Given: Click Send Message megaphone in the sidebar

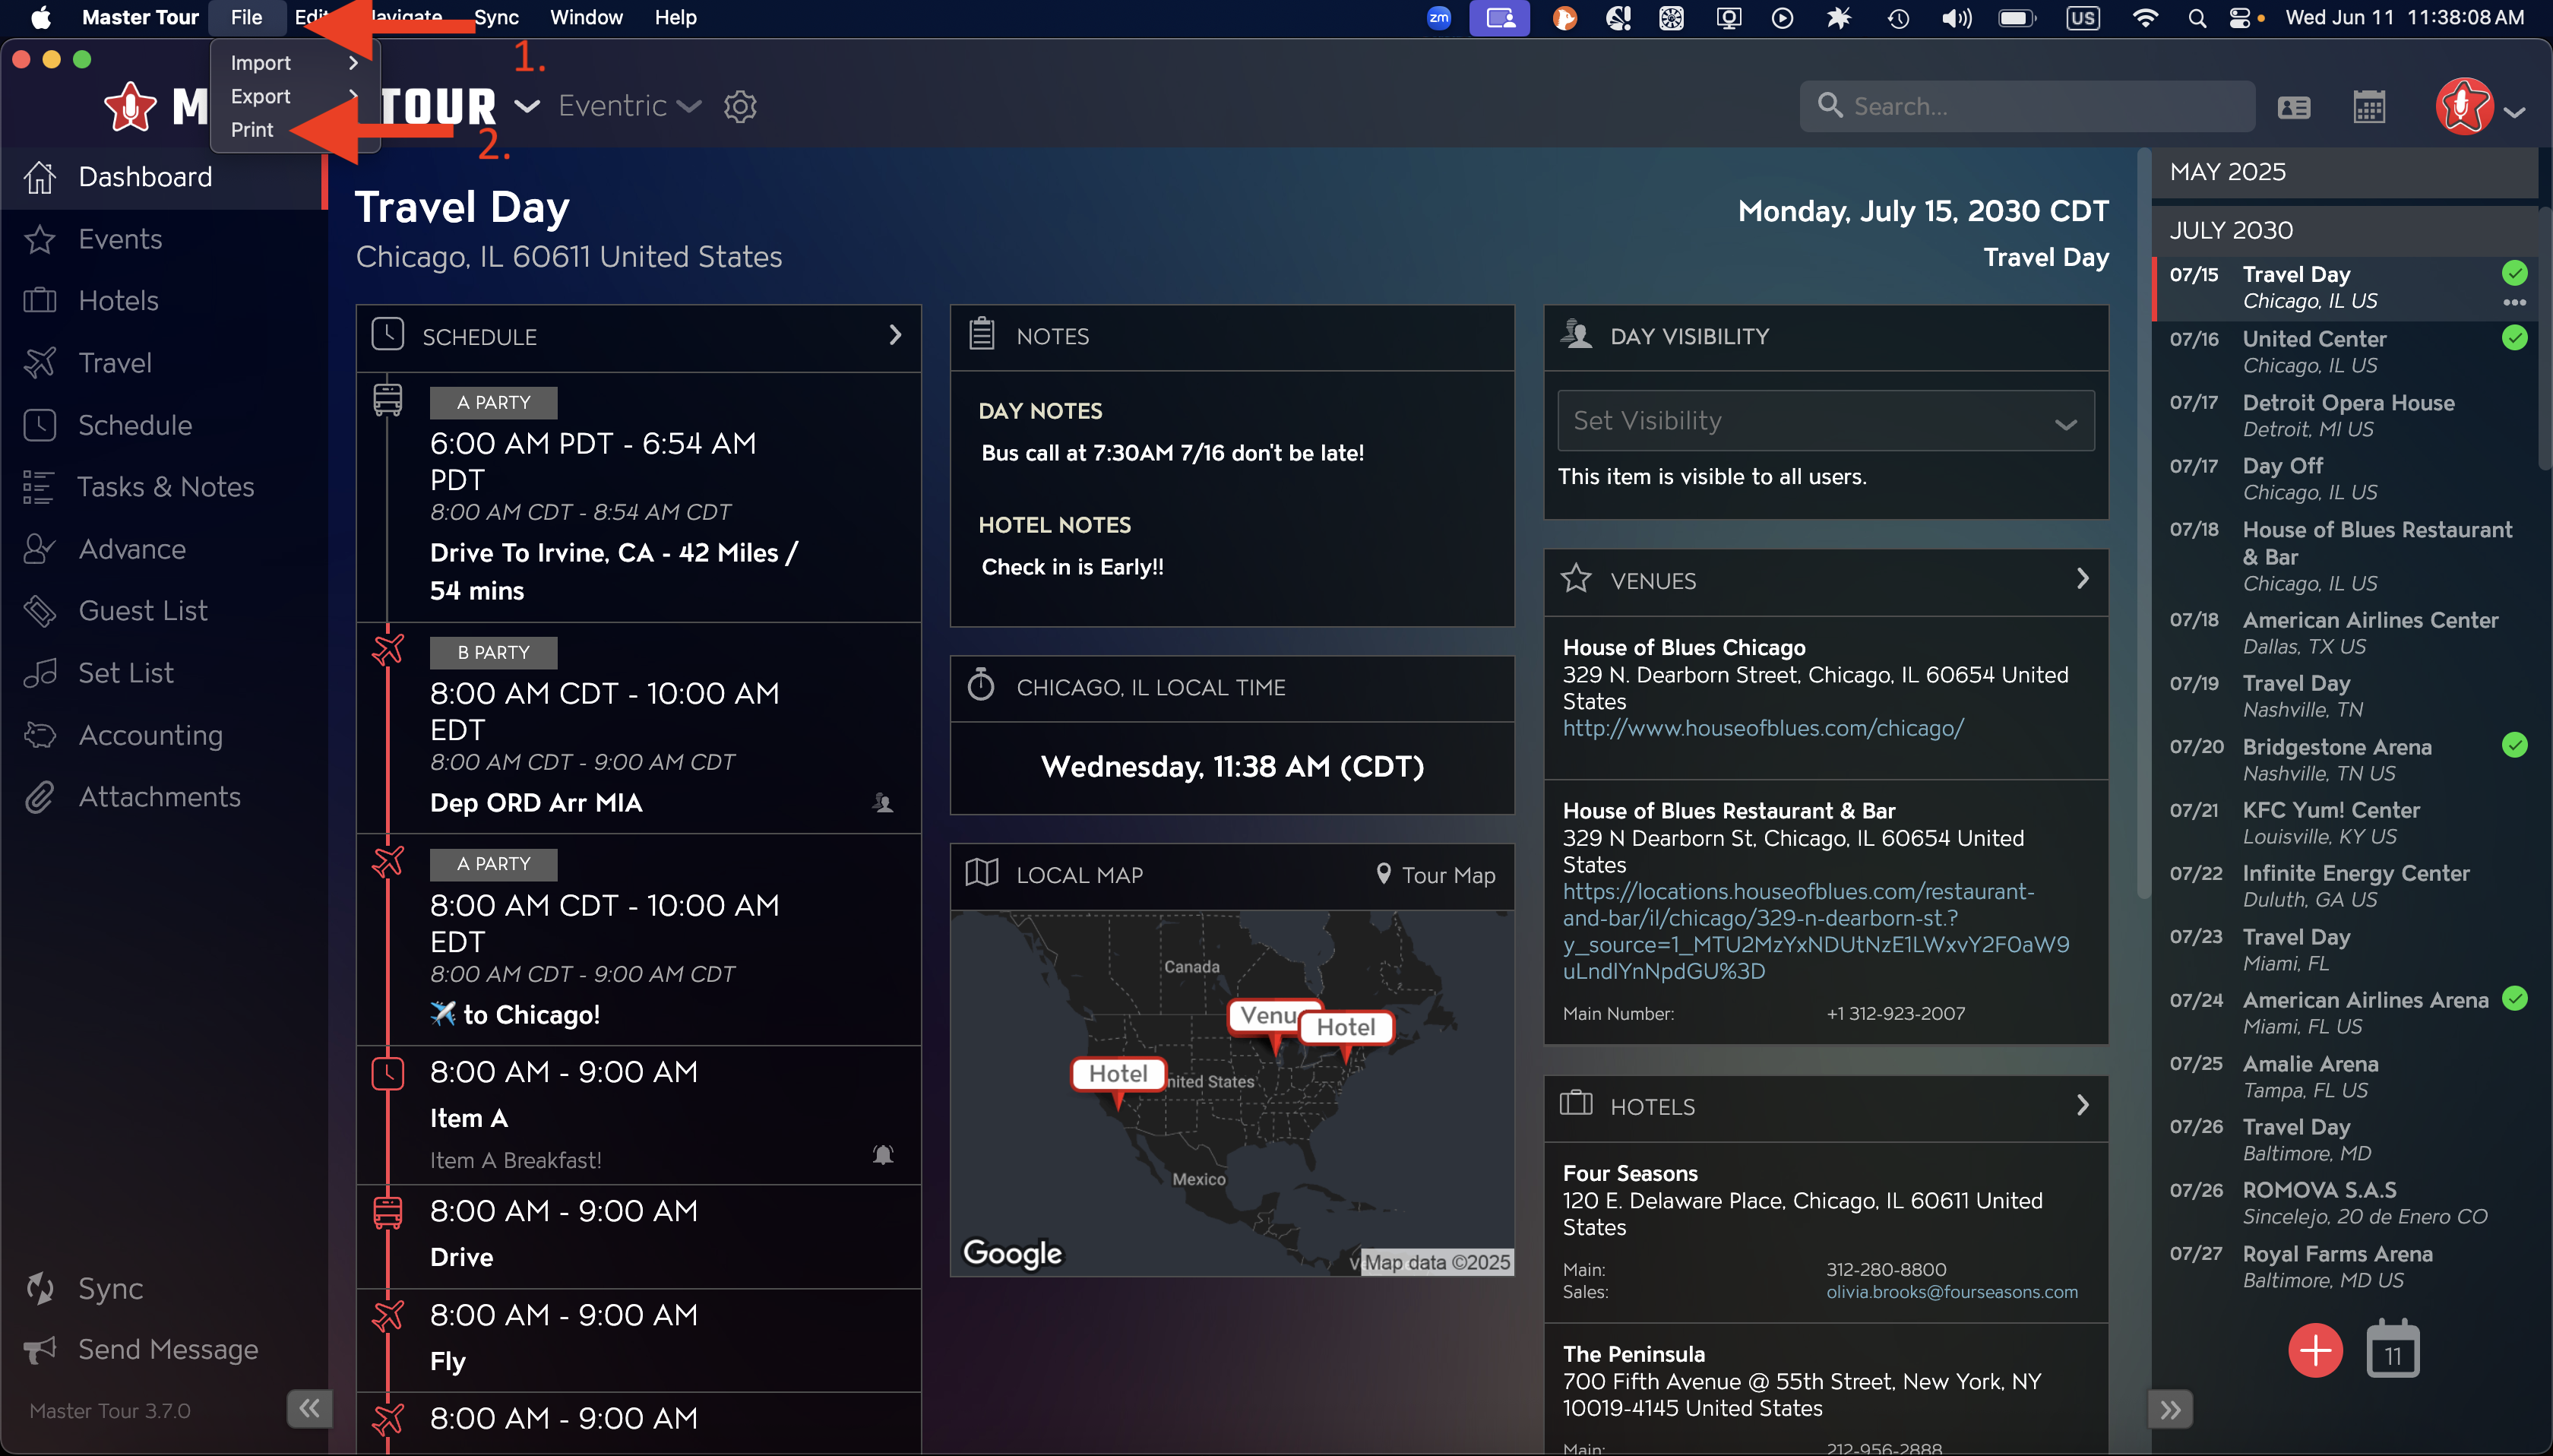Looking at the screenshot, I should 40,1350.
